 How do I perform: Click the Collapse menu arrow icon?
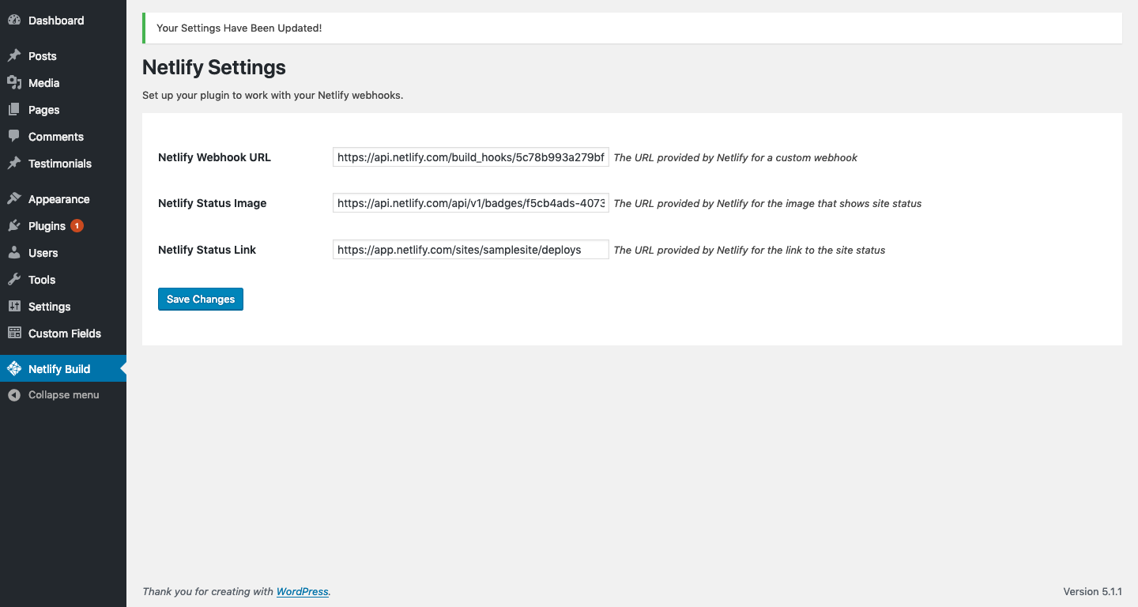coord(14,395)
